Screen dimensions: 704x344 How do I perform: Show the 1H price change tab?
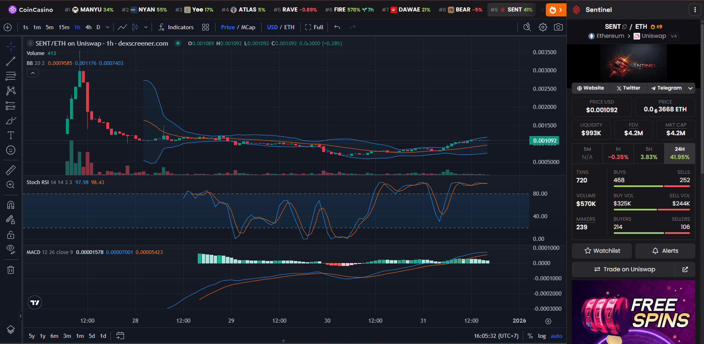point(618,153)
